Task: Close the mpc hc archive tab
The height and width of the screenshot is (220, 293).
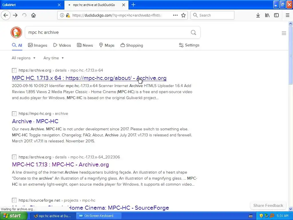Action: click(x=124, y=5)
